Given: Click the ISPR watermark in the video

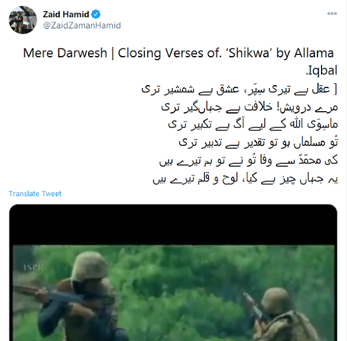Looking at the screenshot, I should pyautogui.click(x=34, y=267).
